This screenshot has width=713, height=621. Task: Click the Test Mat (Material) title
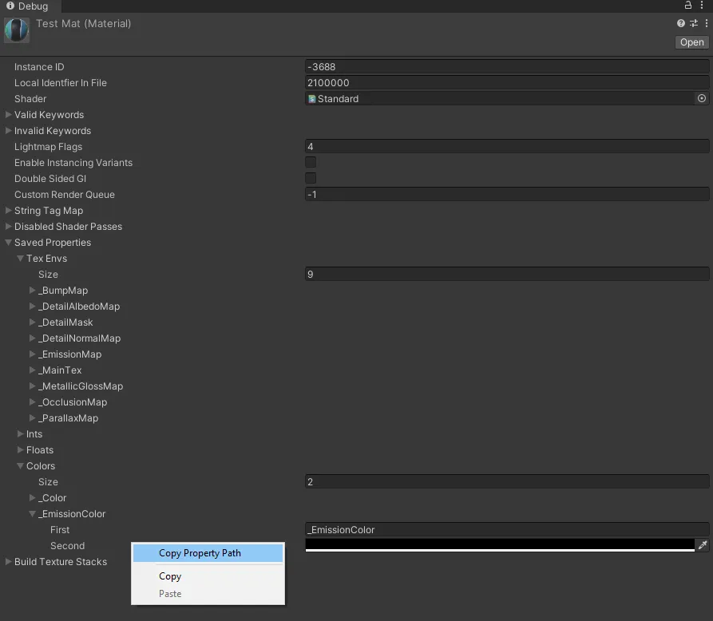[83, 24]
